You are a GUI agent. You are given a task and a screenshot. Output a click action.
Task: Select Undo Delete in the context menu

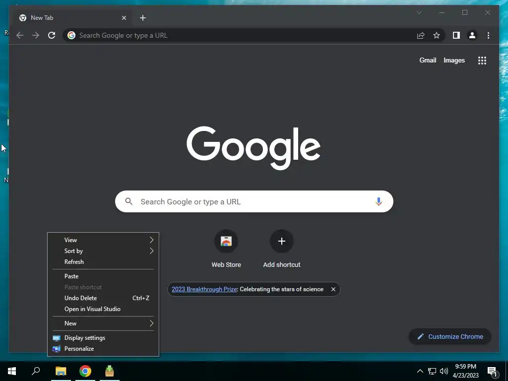point(103,298)
